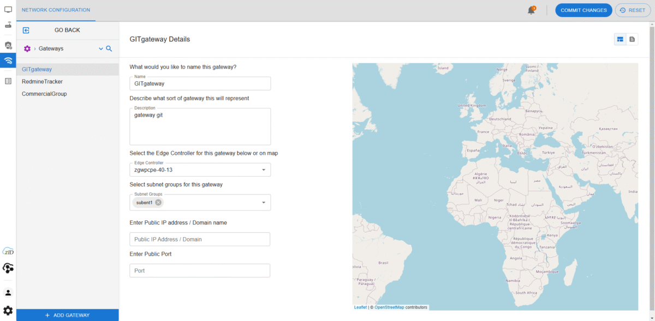The image size is (655, 321).
Task: Click the Add Gateway button
Action: pos(68,315)
